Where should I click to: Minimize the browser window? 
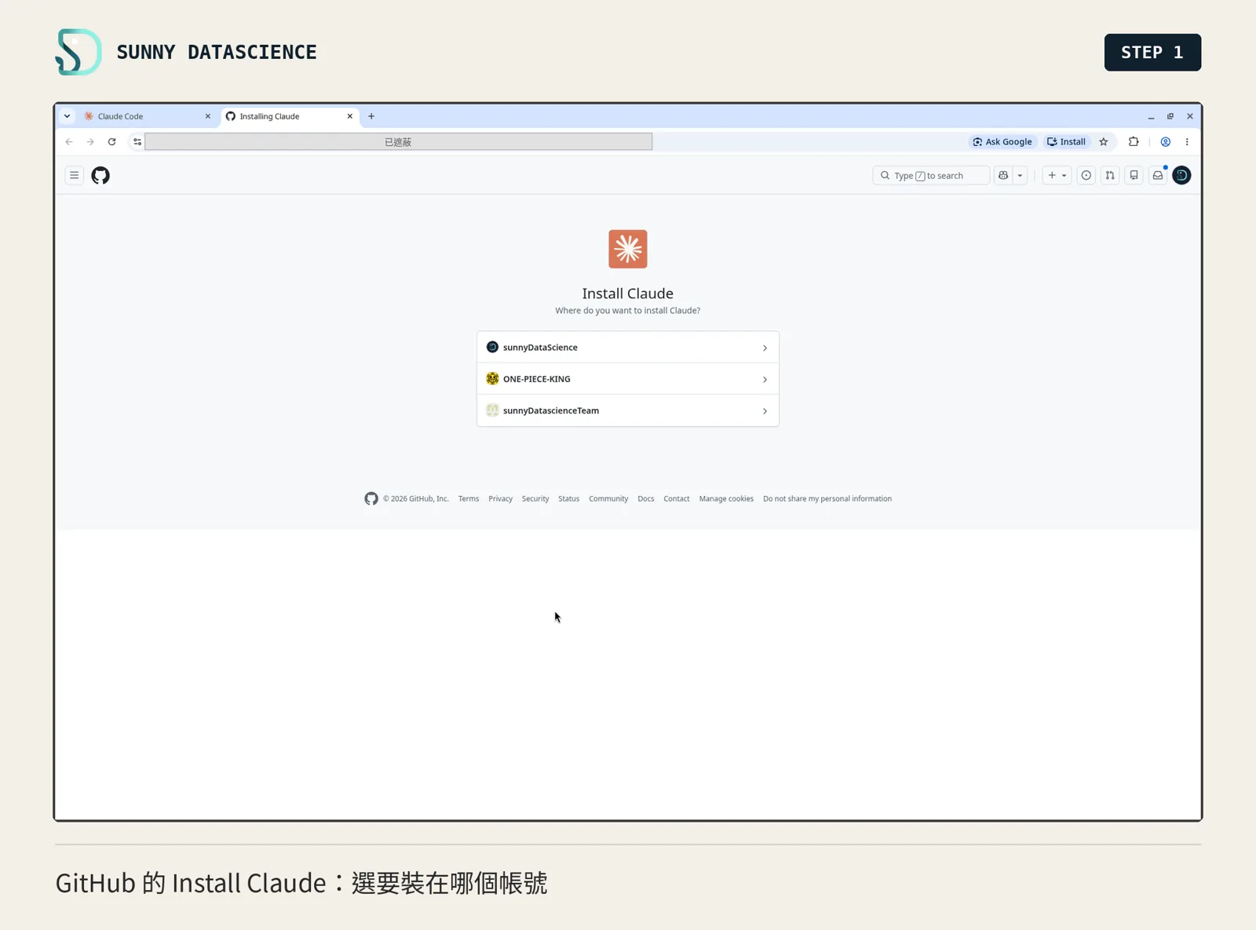coord(1151,116)
